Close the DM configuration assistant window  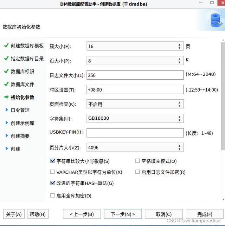222,3
